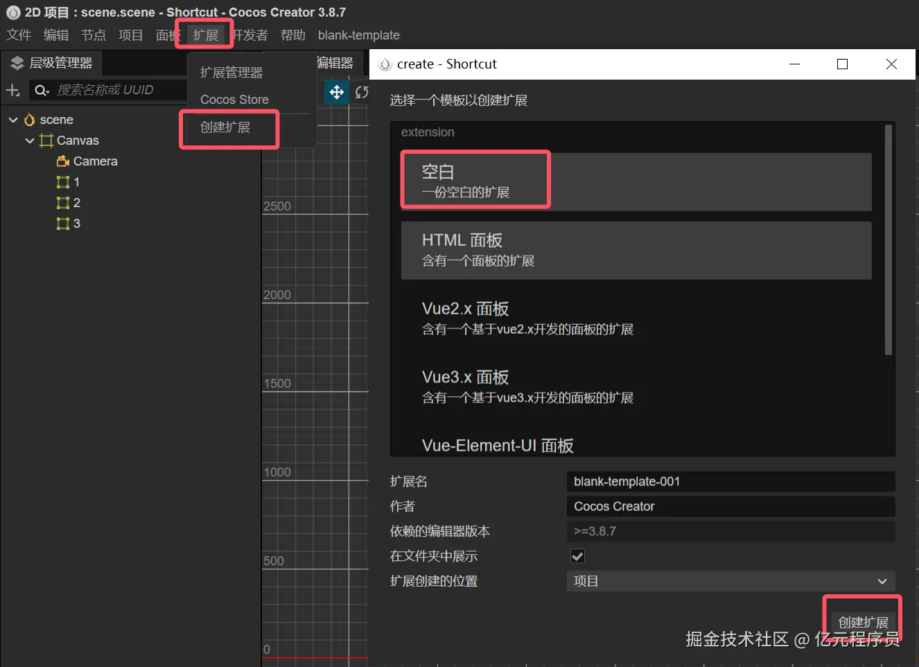Open the extension location dropdown
This screenshot has height=667, width=919.
coord(731,581)
